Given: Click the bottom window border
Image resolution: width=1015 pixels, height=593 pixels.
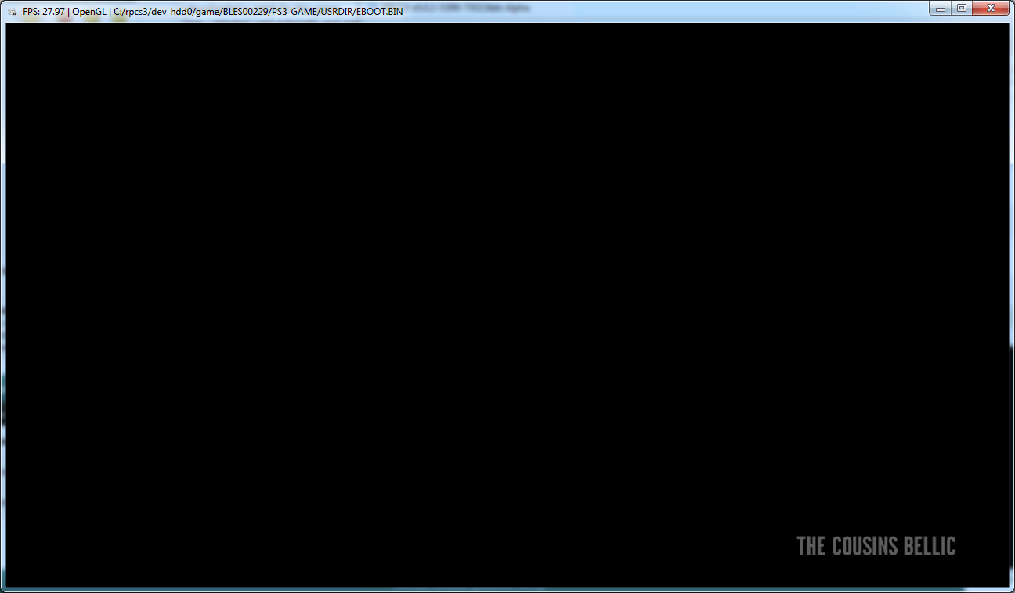Looking at the screenshot, I should tap(507, 589).
